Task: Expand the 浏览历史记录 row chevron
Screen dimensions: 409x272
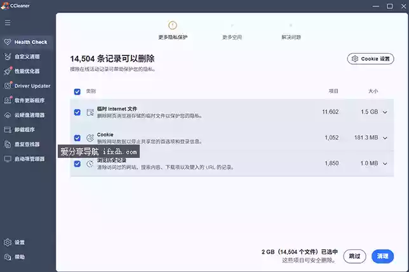Action: [385, 164]
